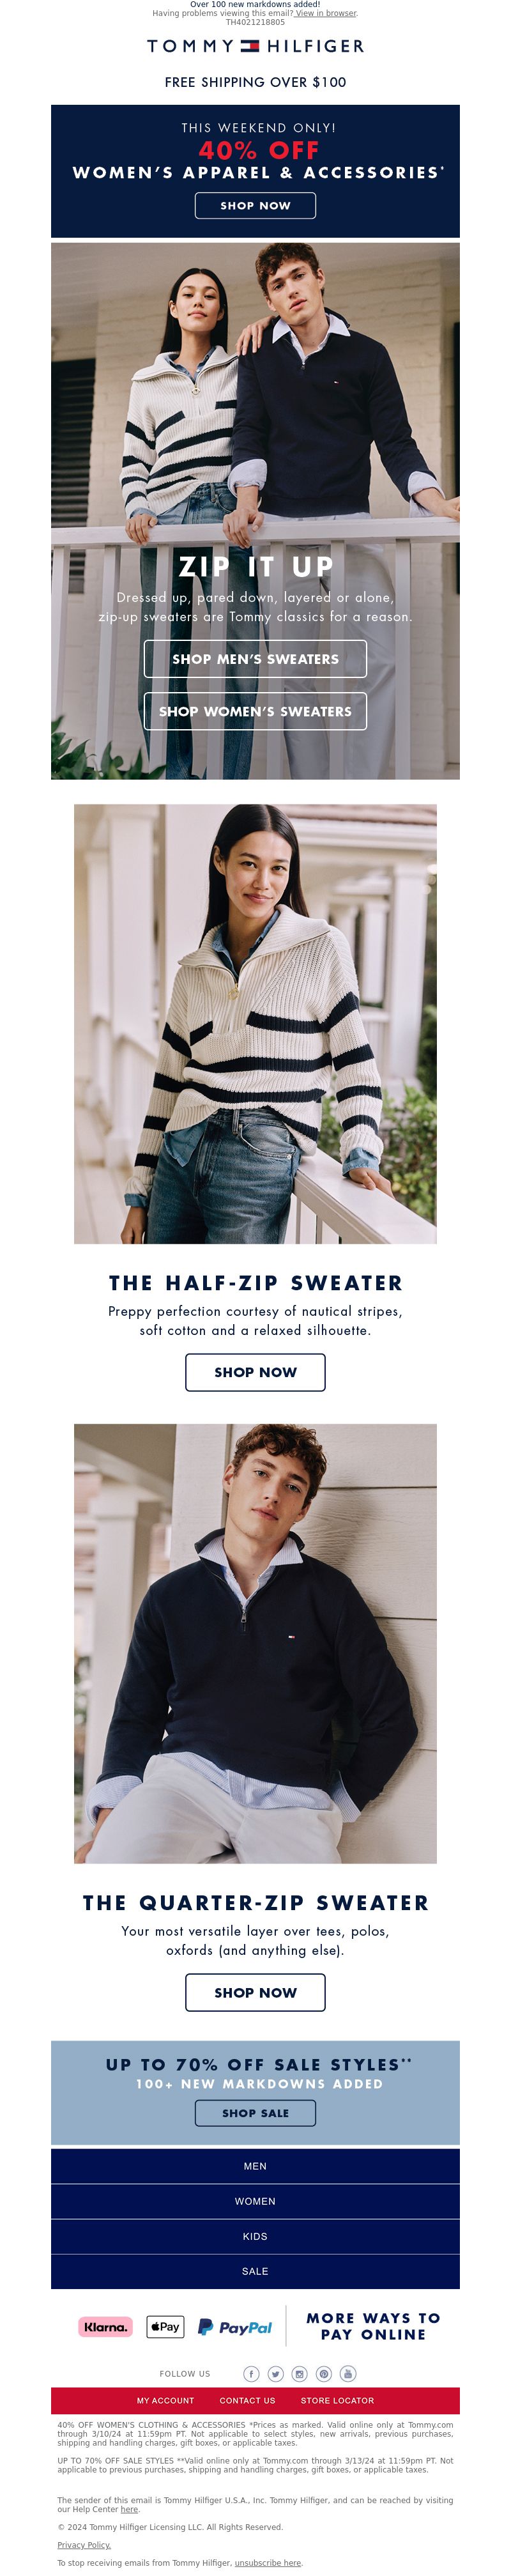Click the Apple Pay logo
This screenshot has height=2576, width=511.
[x=165, y=2326]
